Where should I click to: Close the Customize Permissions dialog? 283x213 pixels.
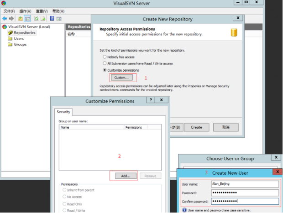tap(161, 100)
